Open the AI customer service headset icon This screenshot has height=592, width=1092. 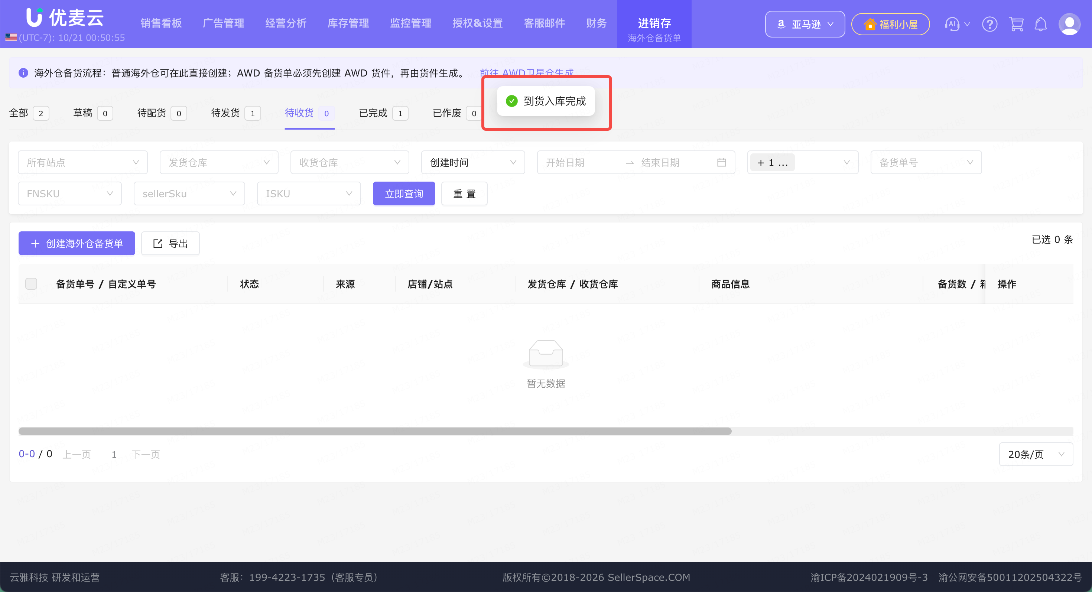click(x=952, y=24)
